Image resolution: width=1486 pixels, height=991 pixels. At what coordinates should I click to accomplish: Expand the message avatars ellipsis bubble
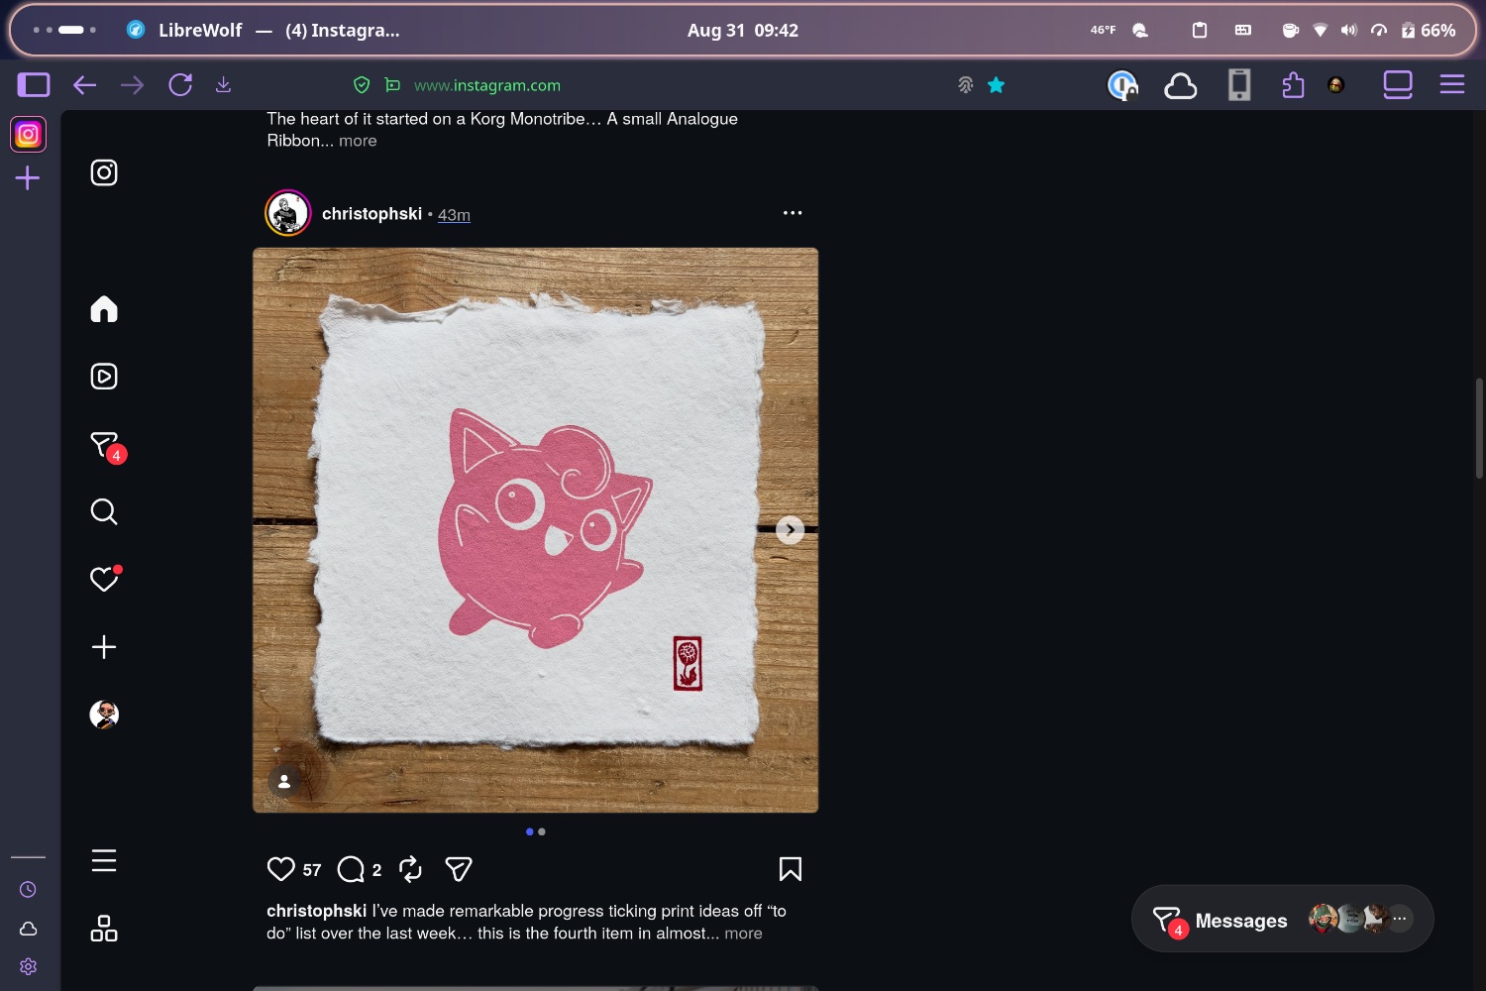[x=1399, y=919]
